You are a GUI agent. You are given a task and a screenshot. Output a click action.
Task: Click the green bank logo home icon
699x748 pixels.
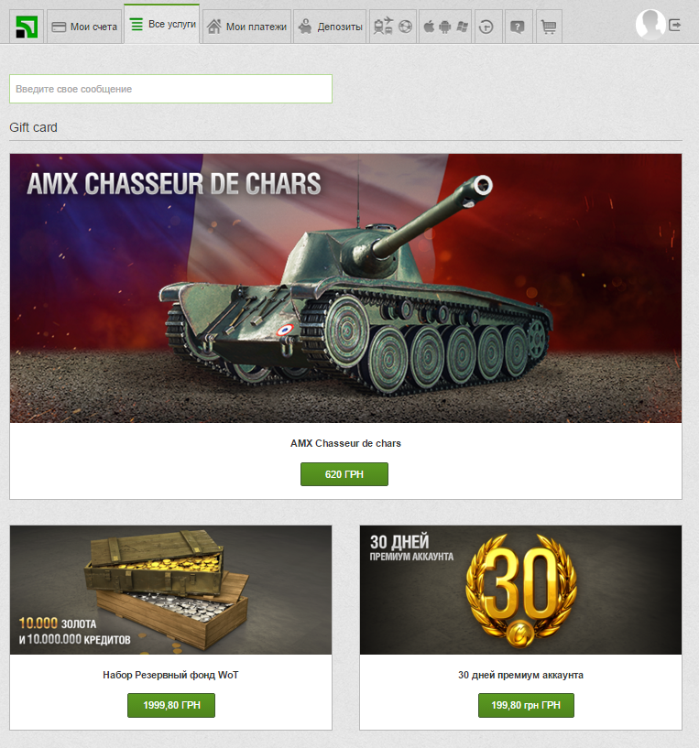(27, 27)
